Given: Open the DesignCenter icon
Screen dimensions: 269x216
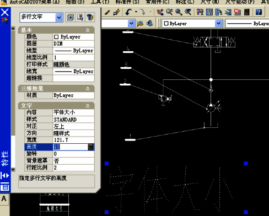Looking at the screenshot, I should 209,12.
